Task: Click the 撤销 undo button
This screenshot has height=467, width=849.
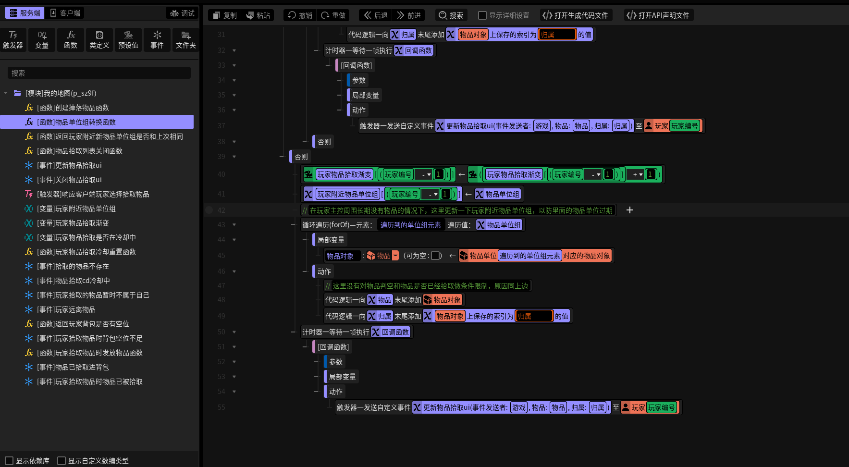Action: 300,15
